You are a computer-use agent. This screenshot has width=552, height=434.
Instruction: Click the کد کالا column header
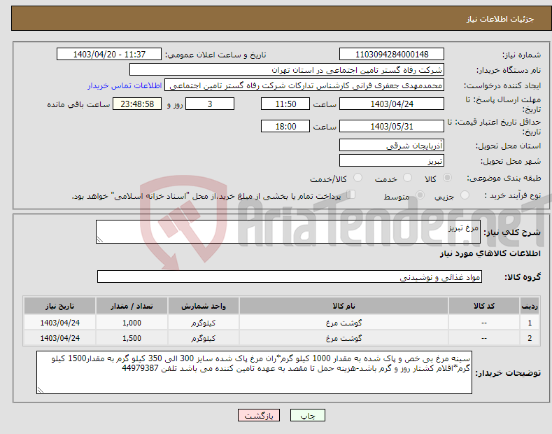click(x=483, y=306)
